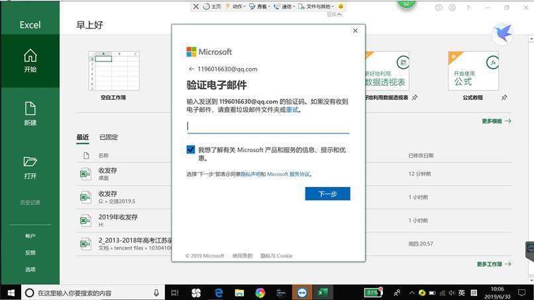Open the 隐私声明 link
The height and width of the screenshot is (300, 534).
click(250, 174)
